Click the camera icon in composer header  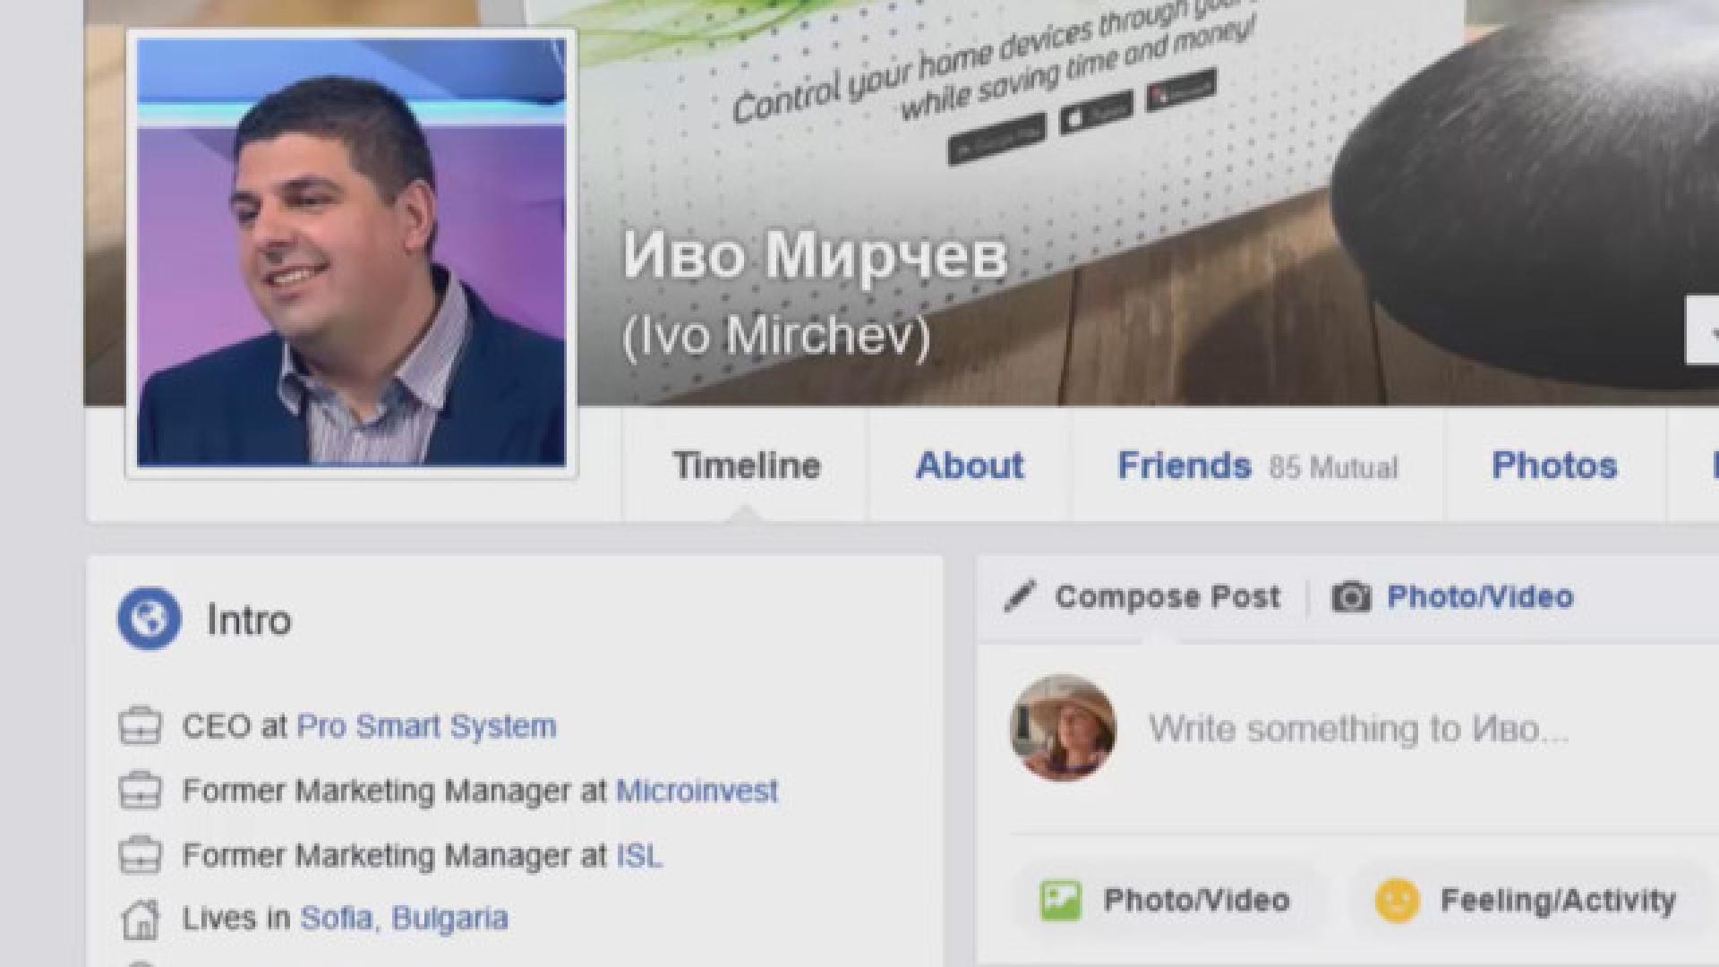1351,596
